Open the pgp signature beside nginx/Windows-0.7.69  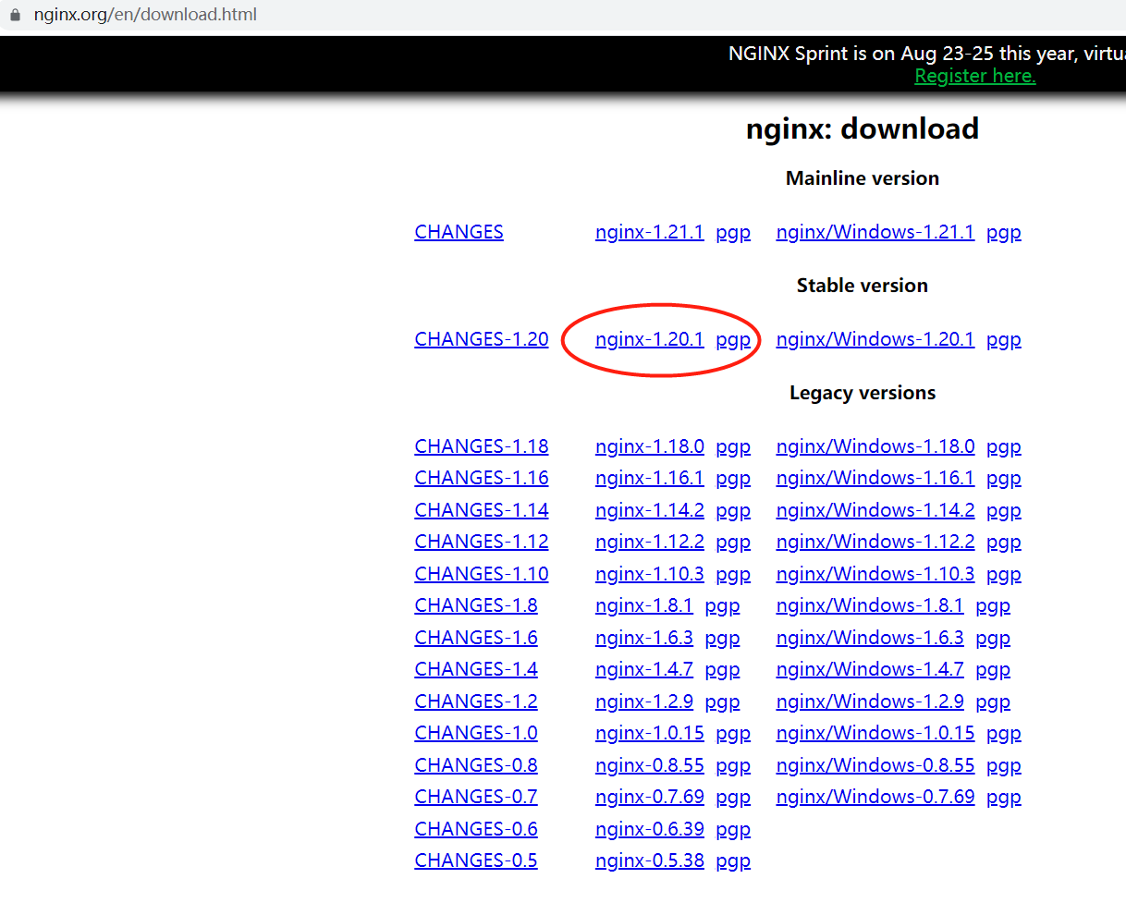[x=1004, y=798]
